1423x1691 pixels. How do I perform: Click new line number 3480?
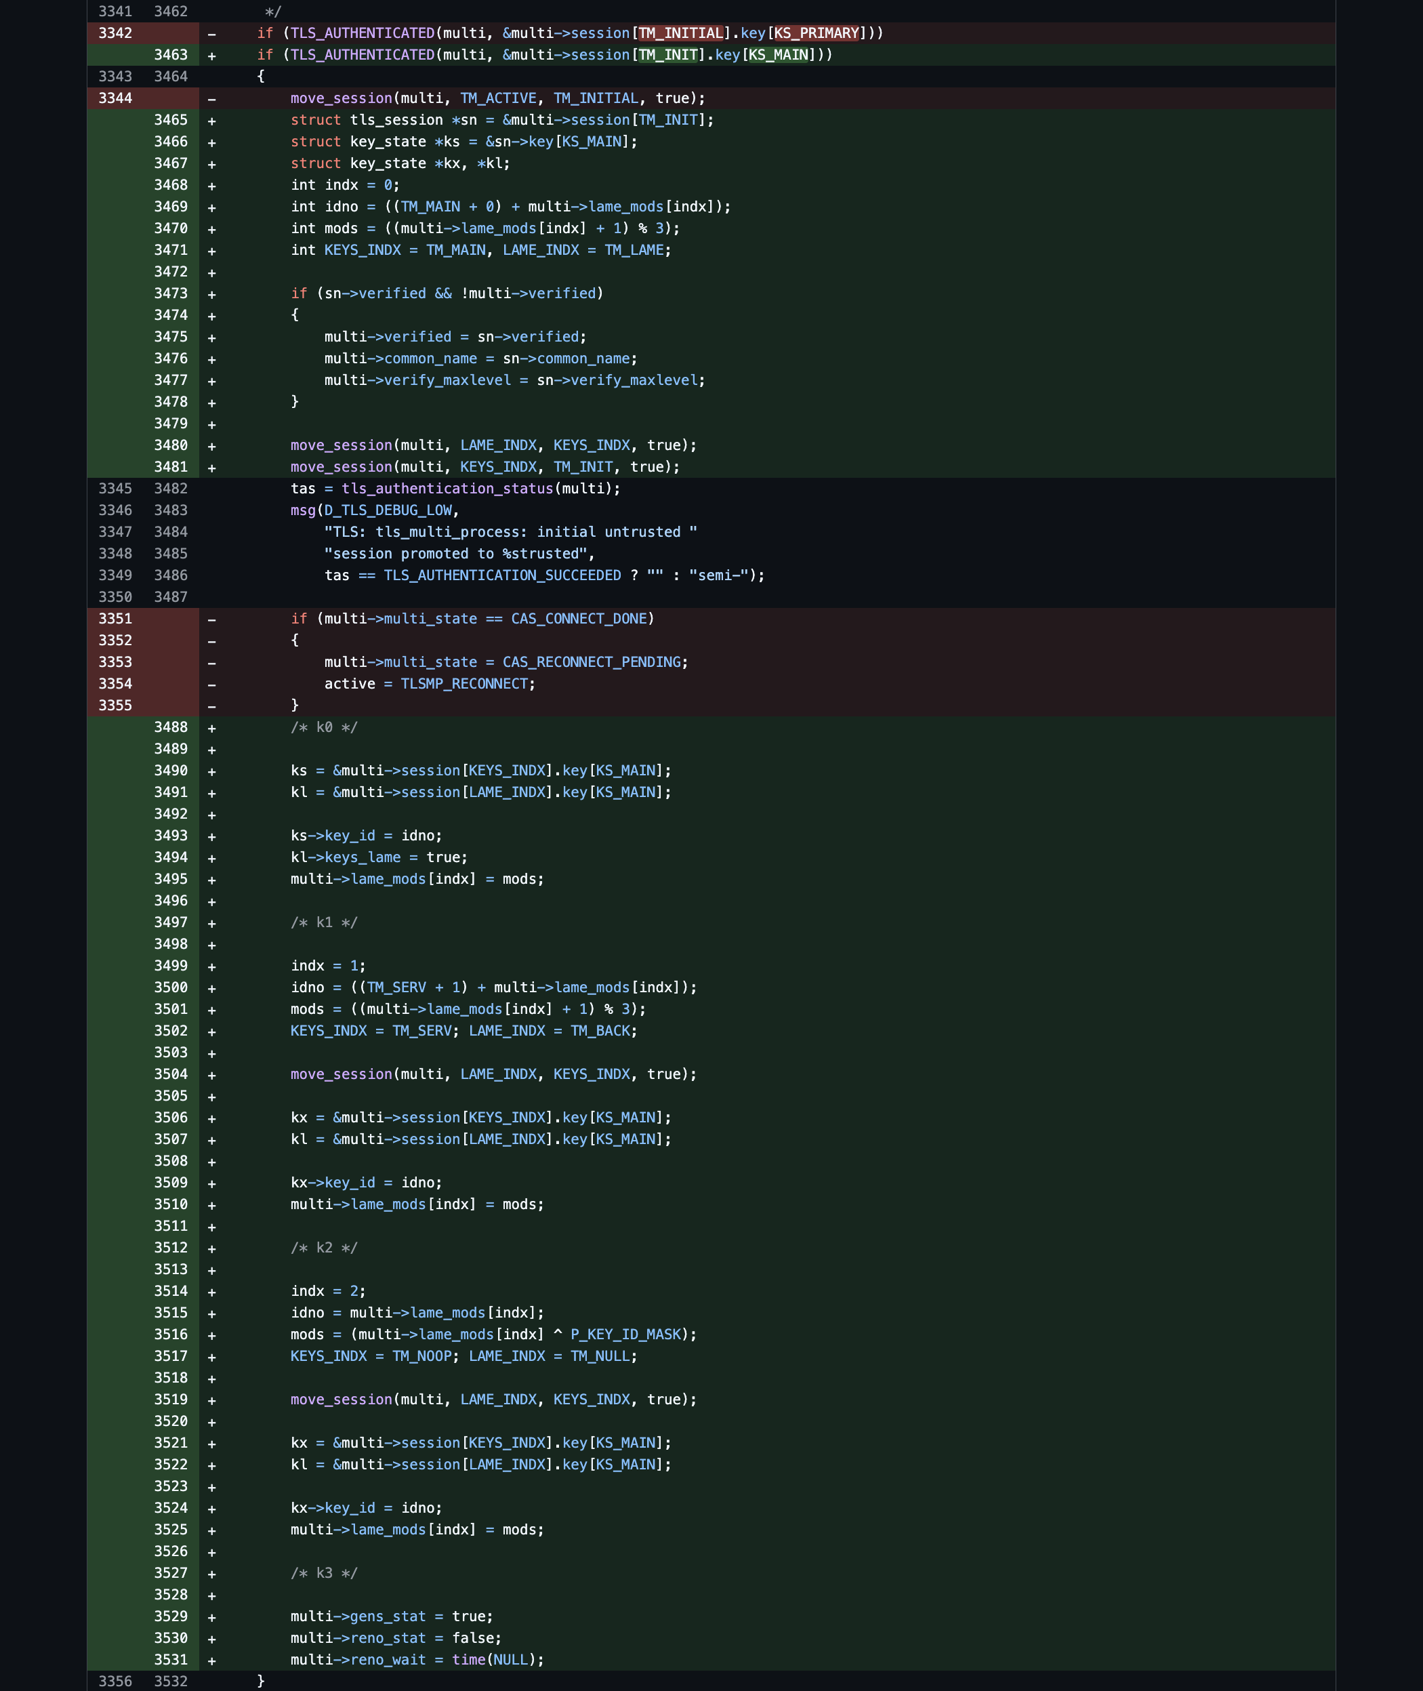pos(170,445)
